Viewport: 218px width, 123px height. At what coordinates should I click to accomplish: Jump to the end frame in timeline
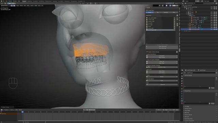click(95, 110)
